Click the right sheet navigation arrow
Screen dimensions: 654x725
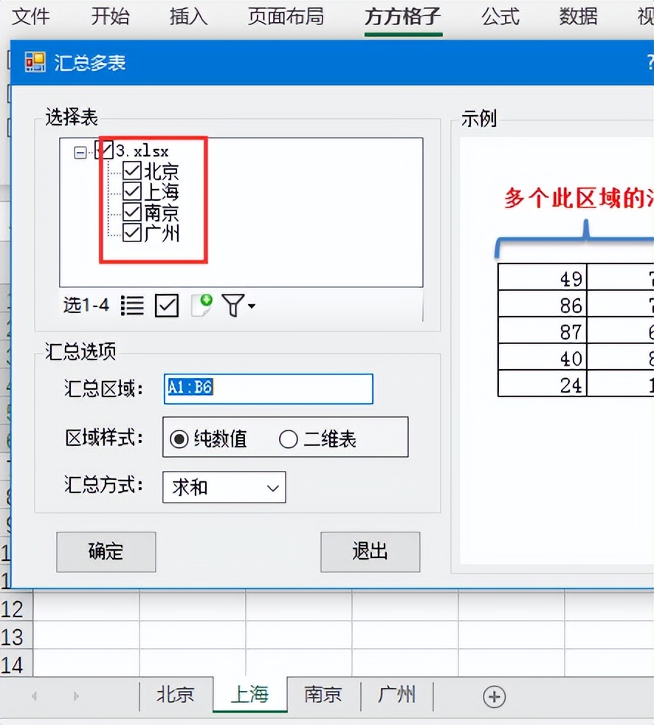pos(76,695)
